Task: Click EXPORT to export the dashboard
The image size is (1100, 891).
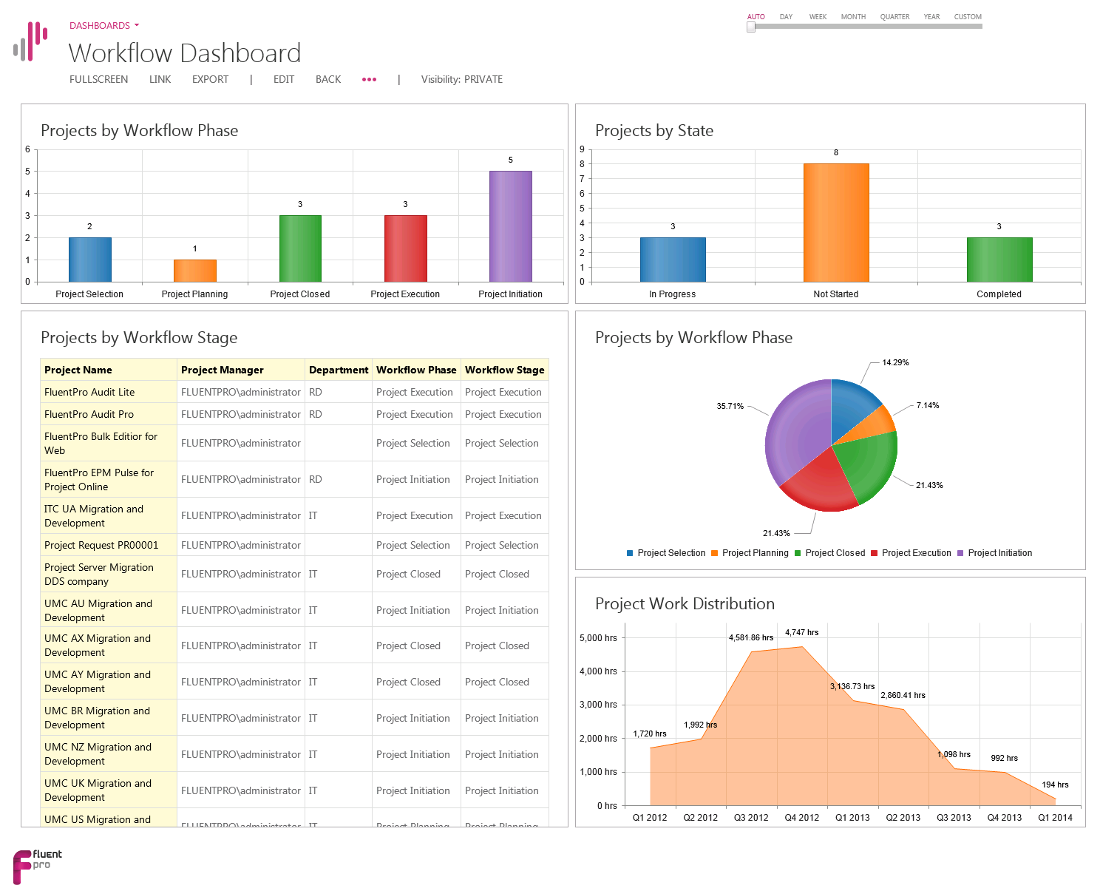Action: tap(210, 79)
